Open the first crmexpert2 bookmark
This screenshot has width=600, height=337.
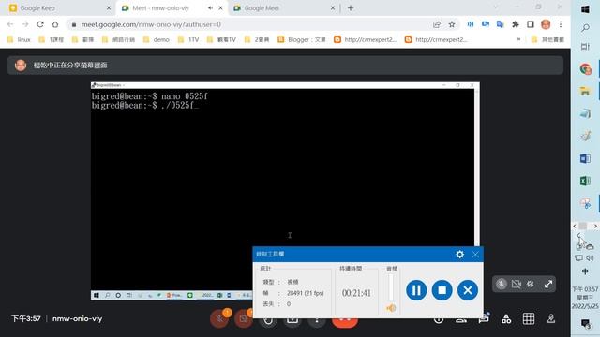(x=365, y=39)
